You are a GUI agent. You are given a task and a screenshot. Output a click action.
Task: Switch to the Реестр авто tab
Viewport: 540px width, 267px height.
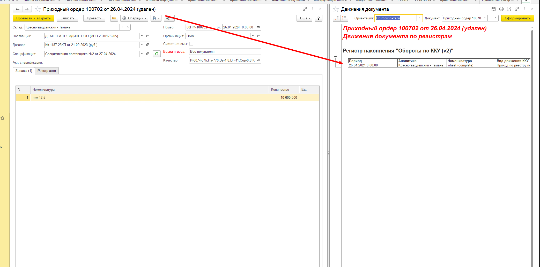47,71
